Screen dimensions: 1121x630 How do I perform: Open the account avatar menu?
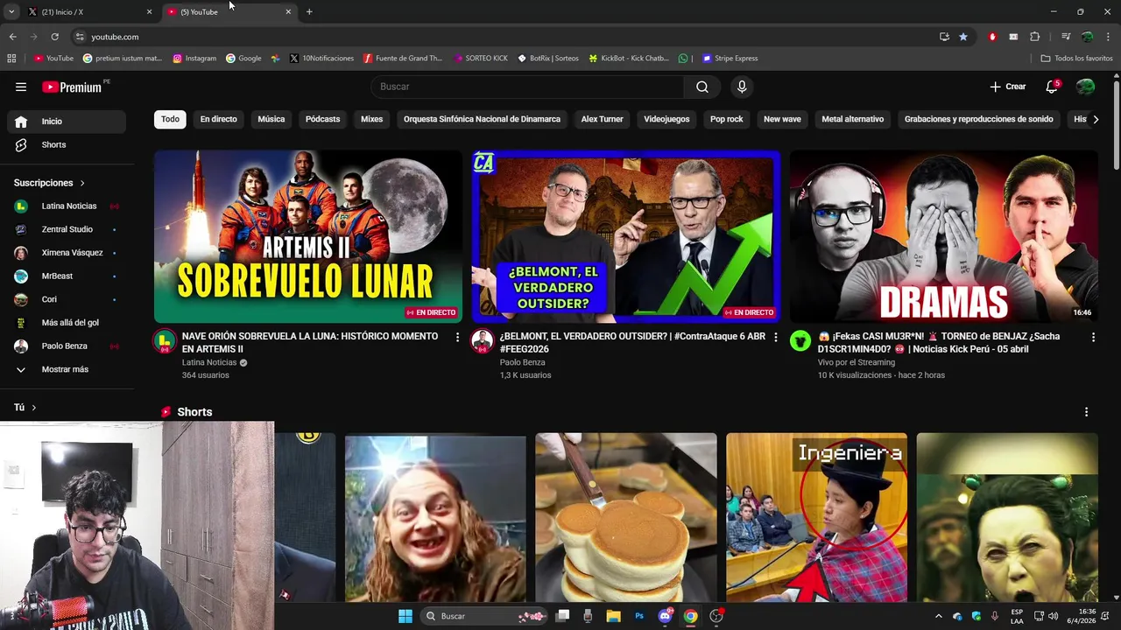pos(1085,87)
